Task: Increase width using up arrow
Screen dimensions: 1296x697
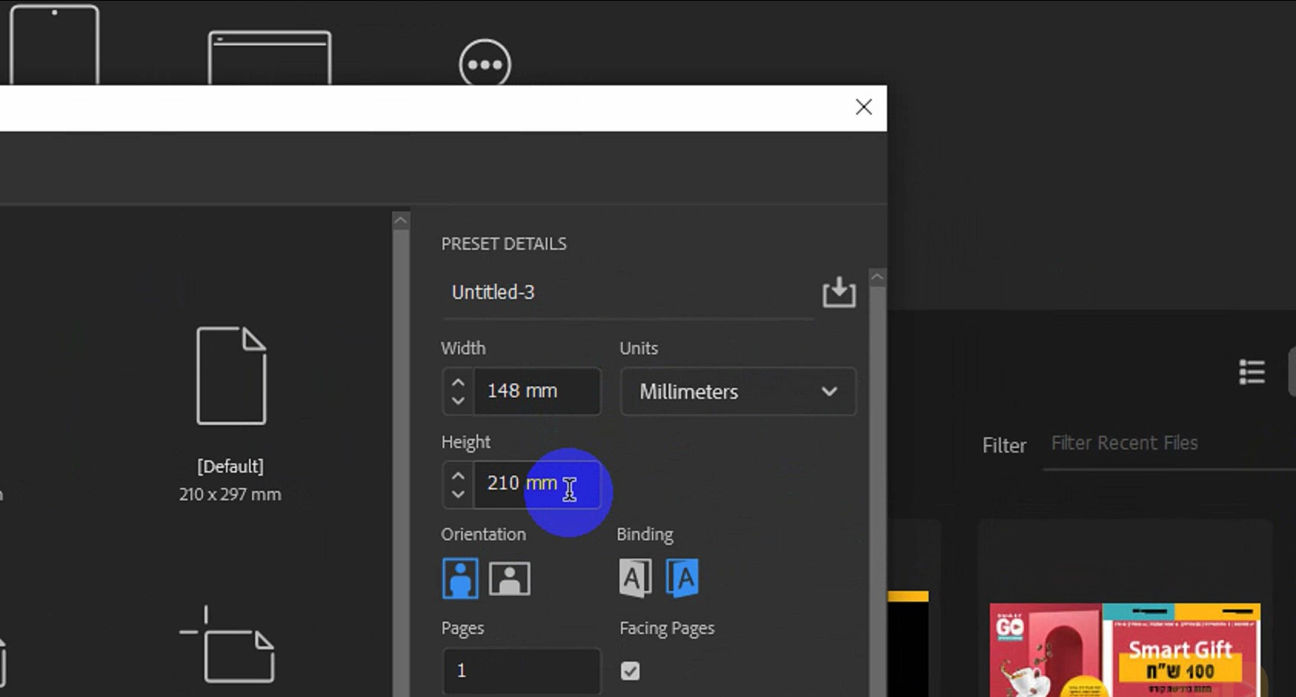Action: tap(458, 382)
